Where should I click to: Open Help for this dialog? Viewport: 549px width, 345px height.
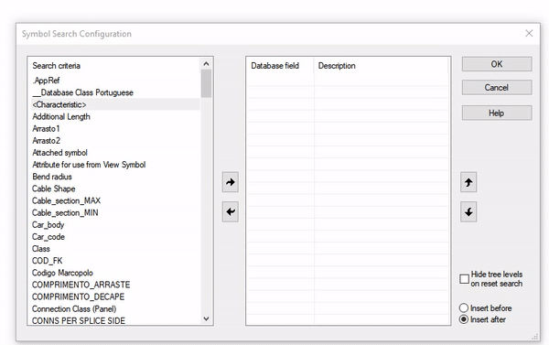point(497,113)
